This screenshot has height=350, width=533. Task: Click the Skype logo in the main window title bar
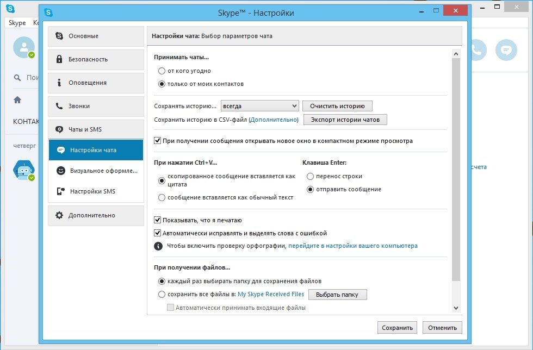(10, 9)
